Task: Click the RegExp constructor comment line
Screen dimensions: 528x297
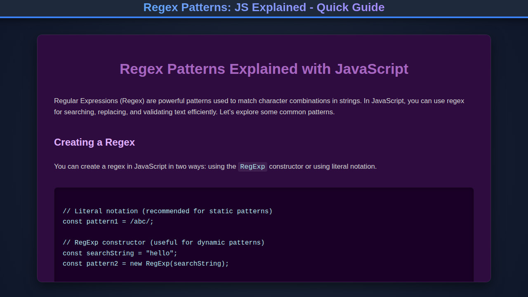Action: coord(163,243)
